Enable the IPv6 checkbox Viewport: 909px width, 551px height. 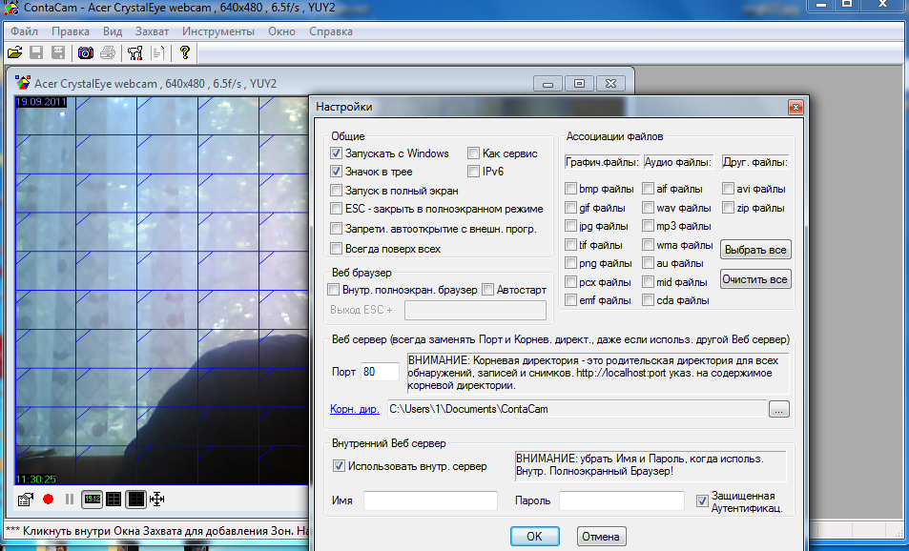tap(474, 172)
